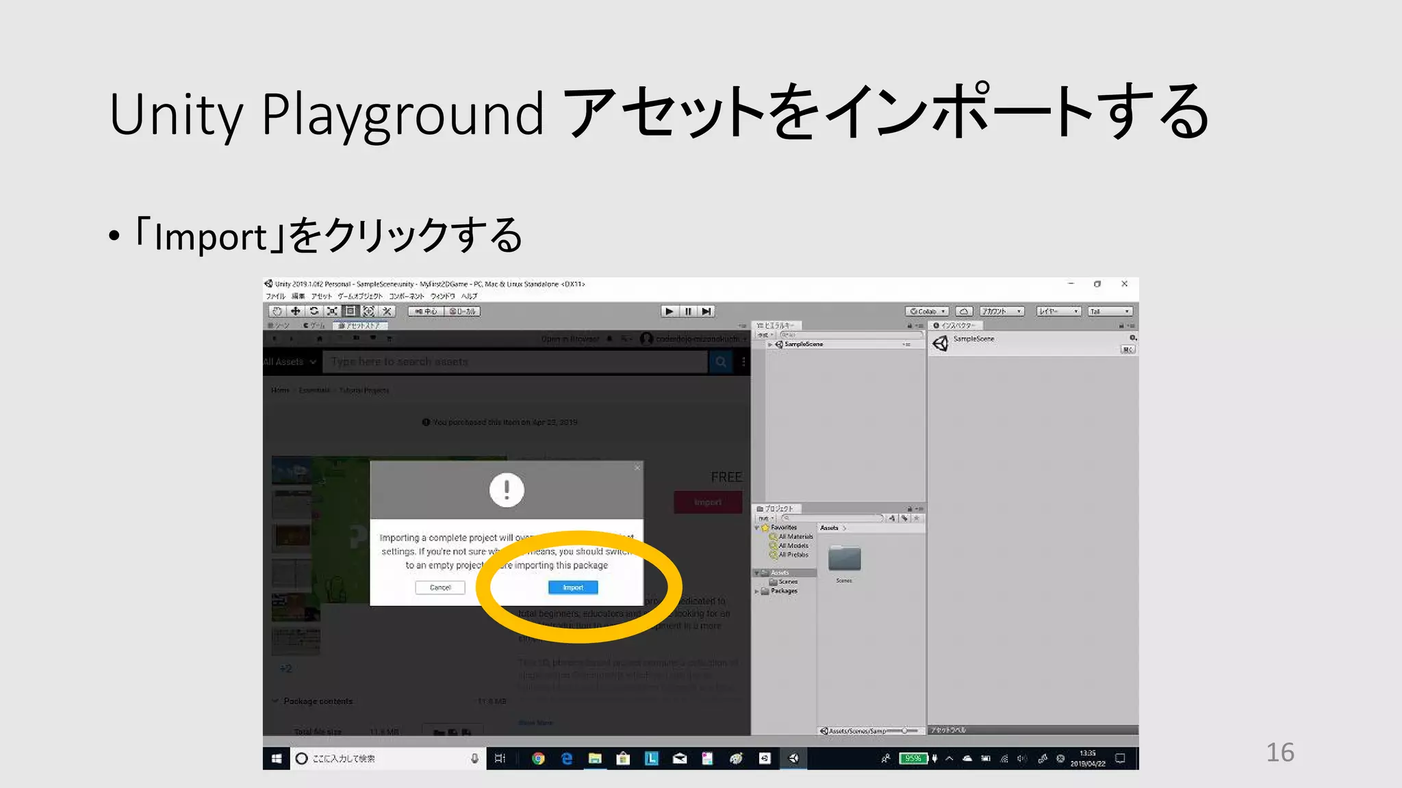Screen dimensions: 1402x788
Task: Select the Scale tool in Unity toolbar
Action: click(x=332, y=311)
